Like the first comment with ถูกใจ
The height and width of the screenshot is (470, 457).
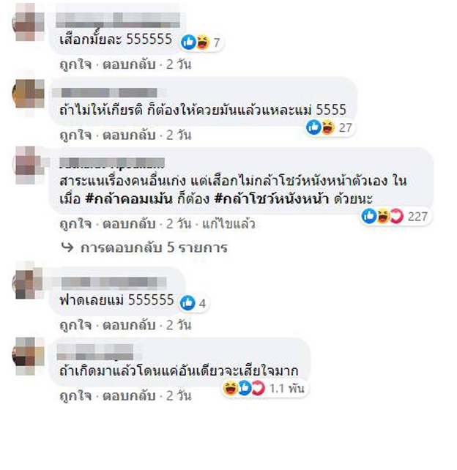click(x=75, y=64)
